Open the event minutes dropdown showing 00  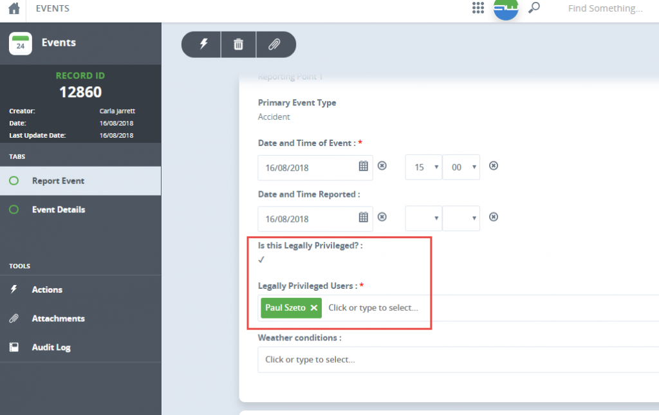coord(461,167)
